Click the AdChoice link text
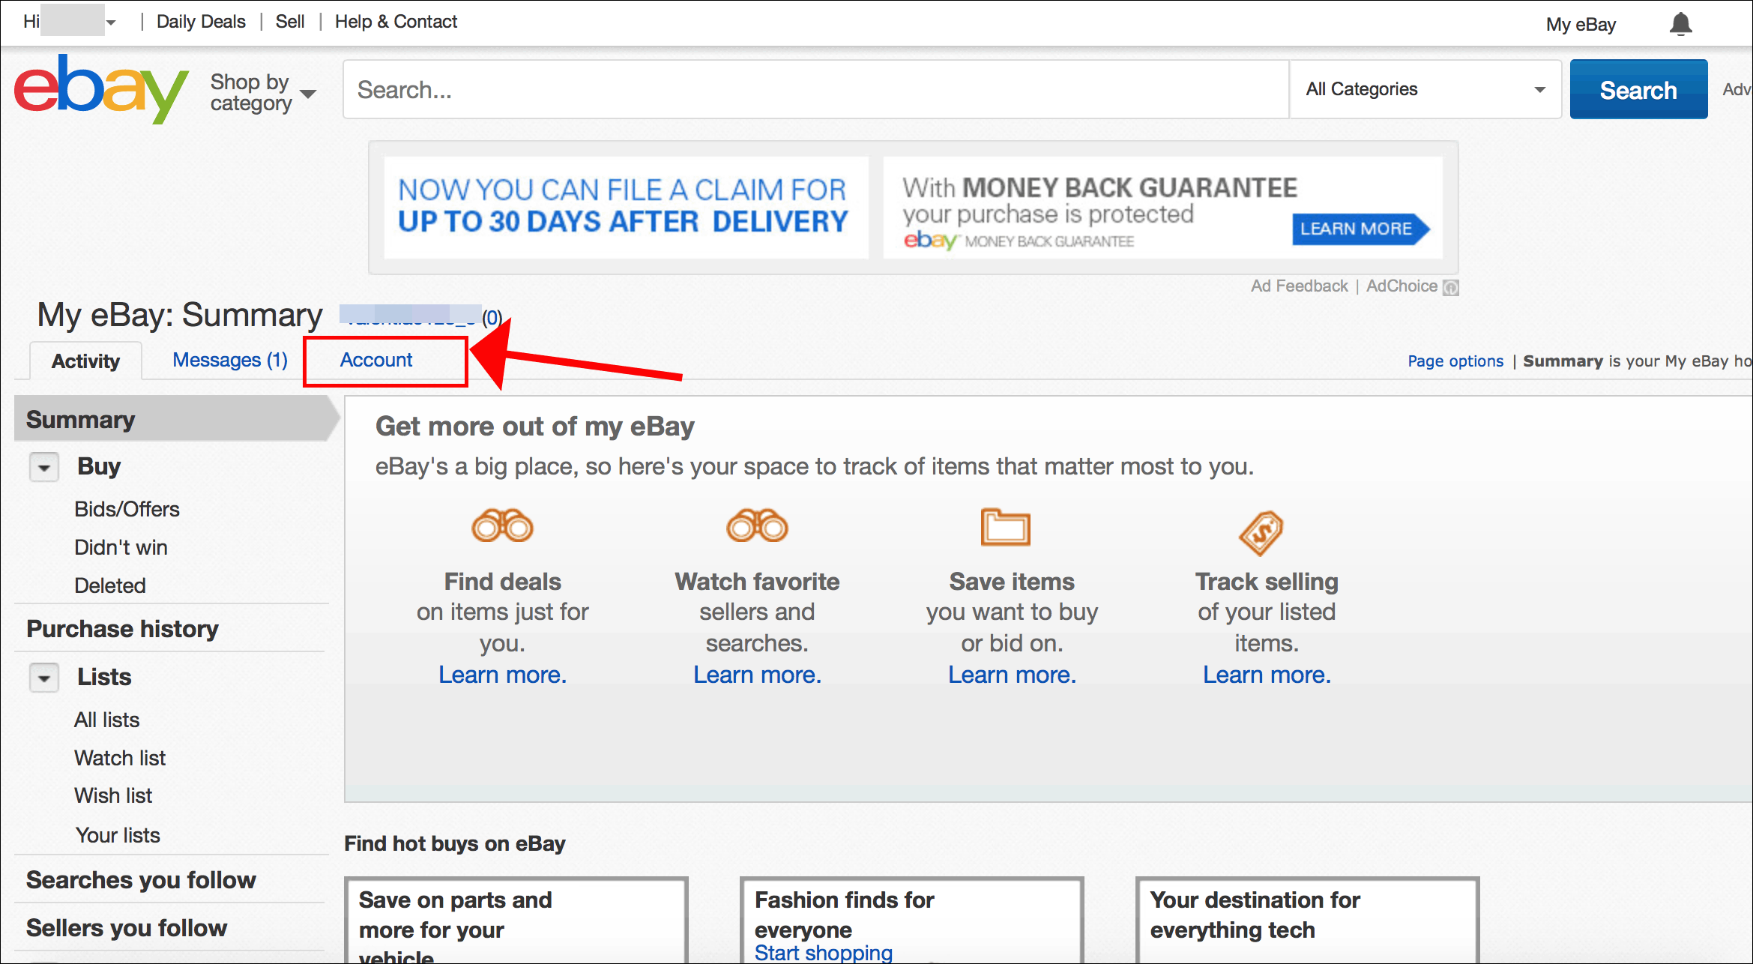Viewport: 1753px width, 964px height. click(x=1402, y=286)
